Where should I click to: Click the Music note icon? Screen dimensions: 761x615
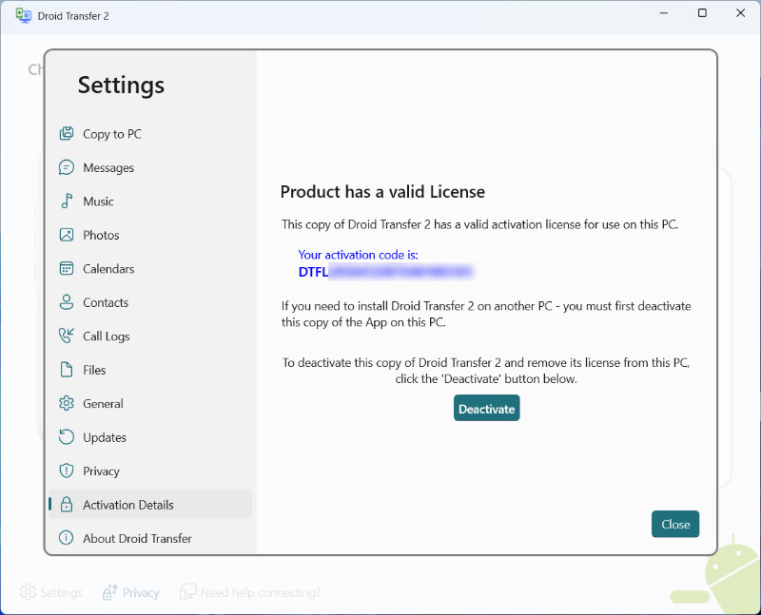click(67, 201)
